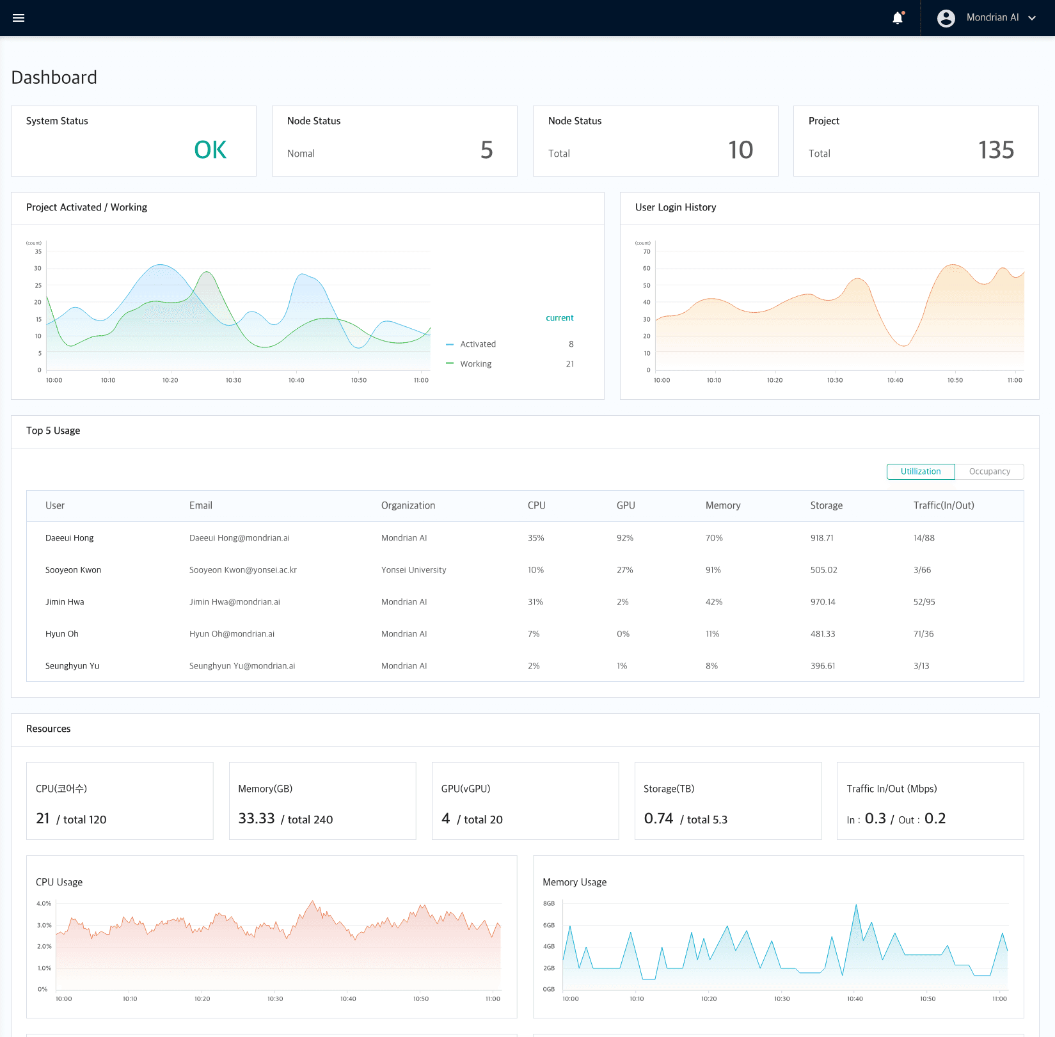The height and width of the screenshot is (1037, 1055).
Task: Sort table by Email column header
Action: click(201, 505)
